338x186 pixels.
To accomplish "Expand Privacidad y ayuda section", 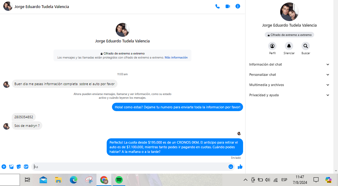I will coord(289,95).
